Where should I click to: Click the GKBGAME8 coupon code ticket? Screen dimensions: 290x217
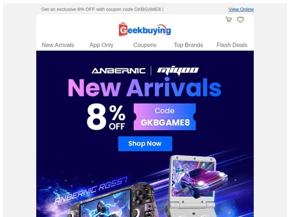(x=165, y=117)
